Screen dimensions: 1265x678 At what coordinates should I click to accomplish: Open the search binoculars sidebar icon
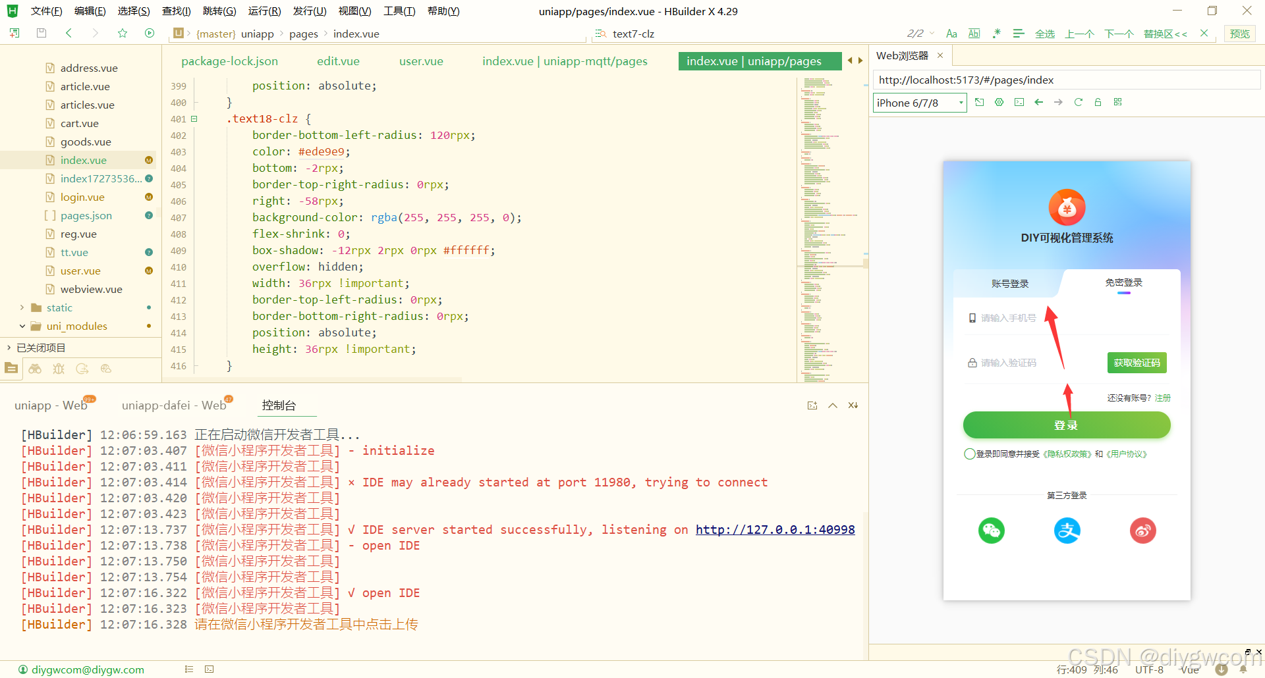coord(35,369)
